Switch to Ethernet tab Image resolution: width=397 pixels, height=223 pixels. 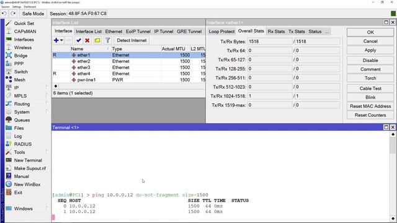(114, 32)
